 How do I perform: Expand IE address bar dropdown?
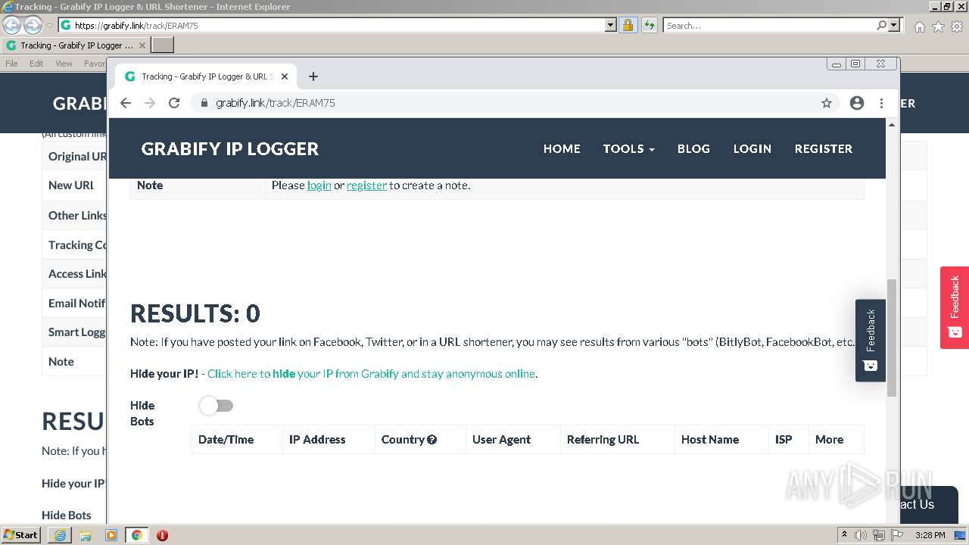[611, 25]
